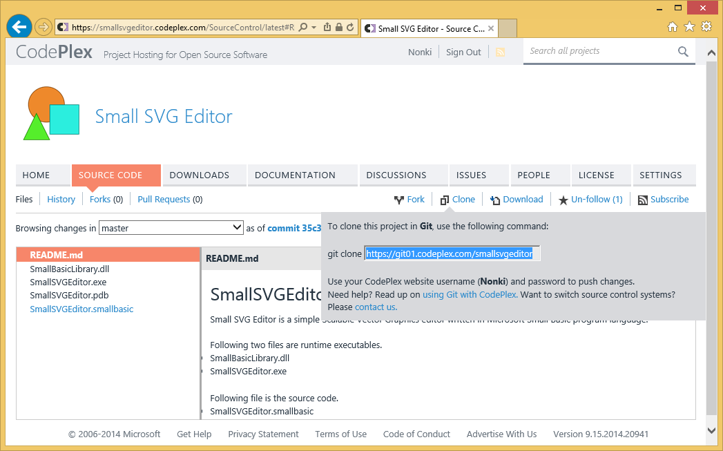Click the Clone link text

[463, 199]
